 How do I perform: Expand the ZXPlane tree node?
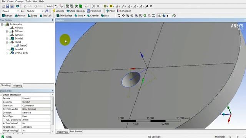pos(7,31)
